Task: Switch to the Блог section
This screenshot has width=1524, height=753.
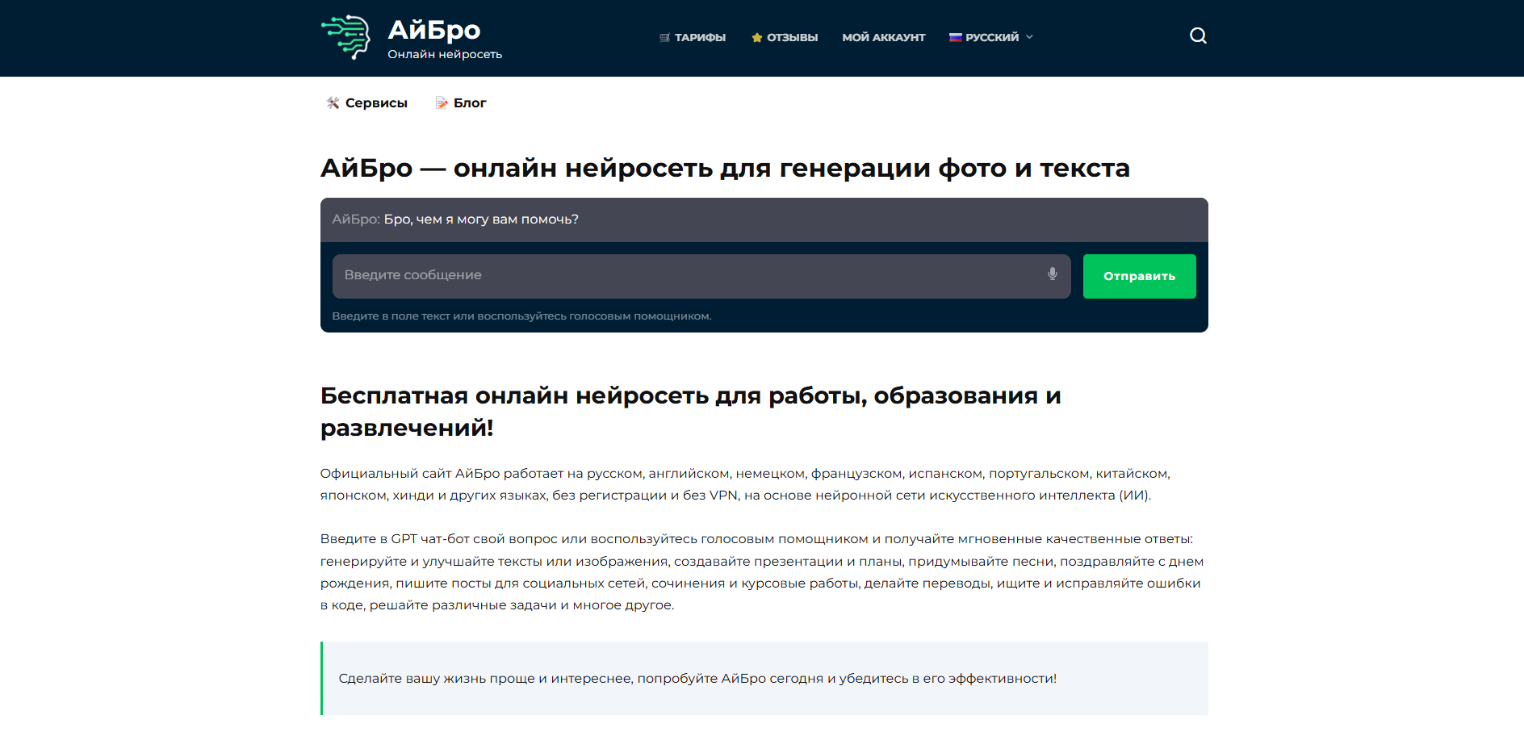Action: [x=470, y=102]
